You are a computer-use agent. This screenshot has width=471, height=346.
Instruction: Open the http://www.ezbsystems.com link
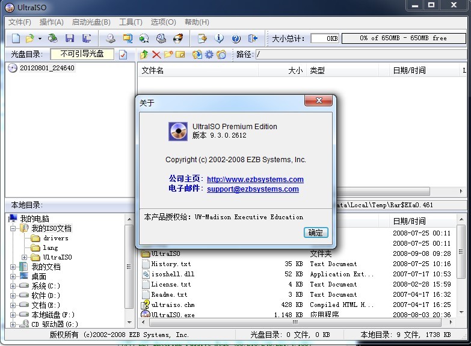255,179
